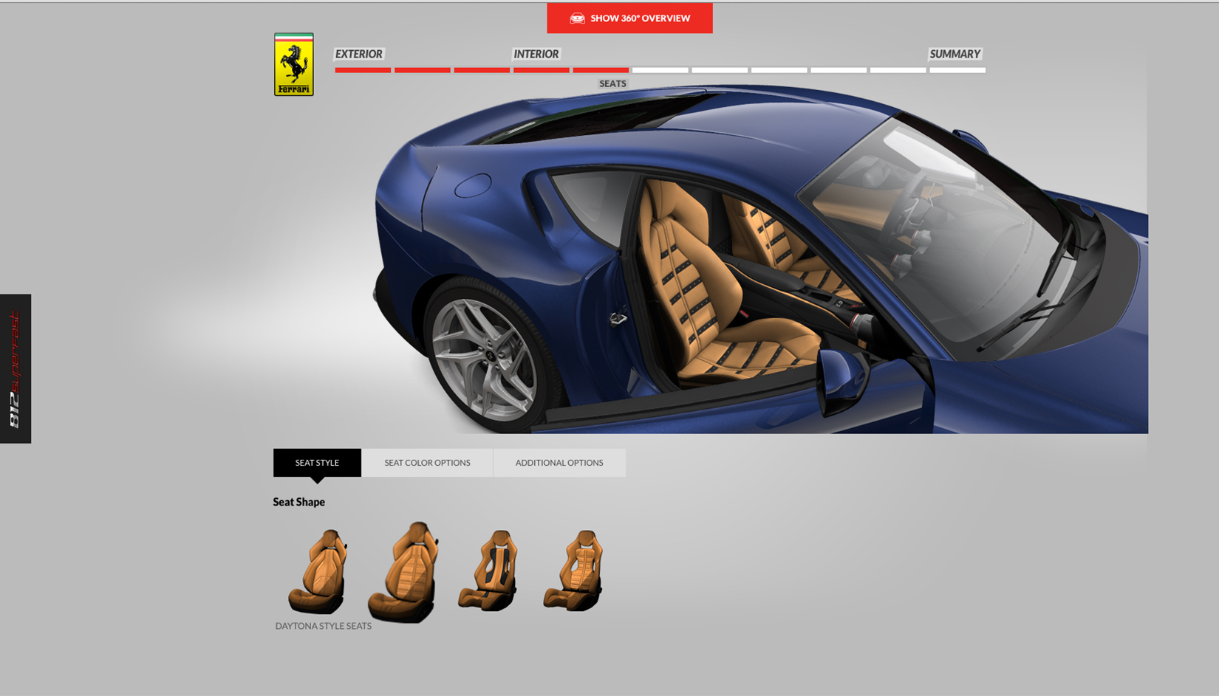
Task: Click last progress step under Summary
Action: (x=957, y=70)
